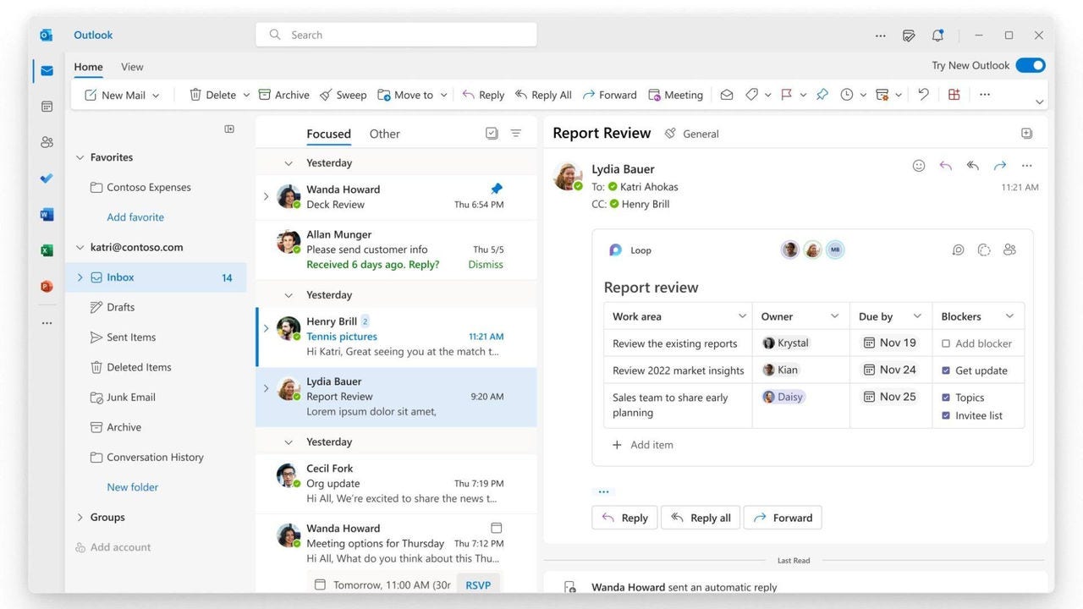Expand the ribbon with the corner chevron
This screenshot has height=609, width=1083.
tap(1040, 102)
